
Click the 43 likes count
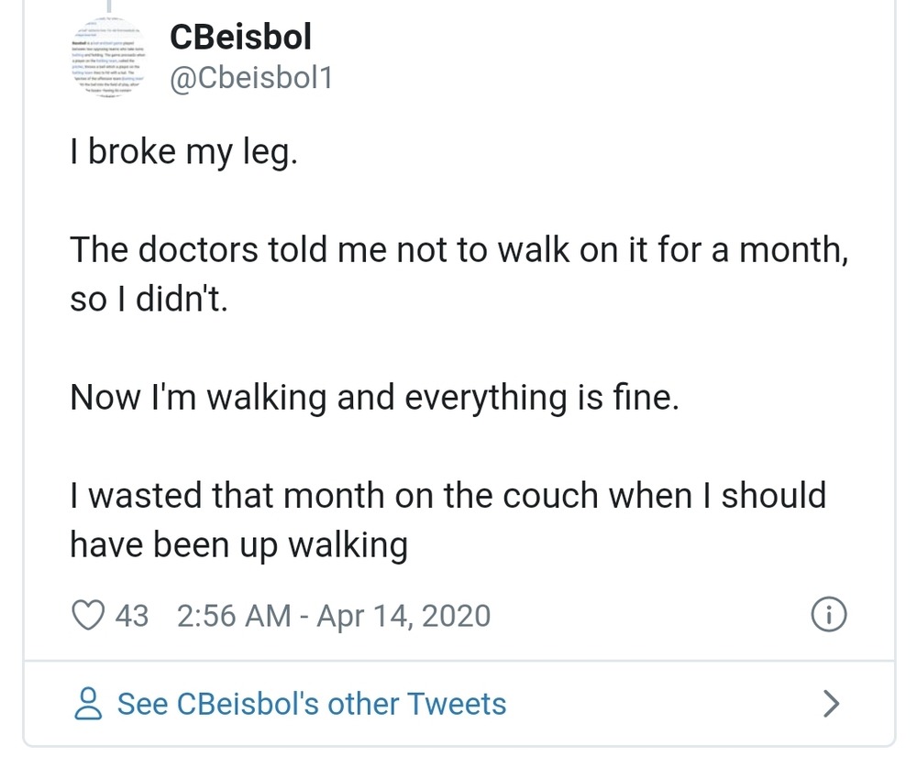(x=132, y=615)
